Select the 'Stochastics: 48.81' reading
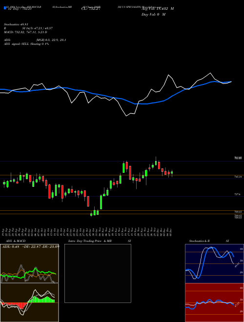The image size is (244, 322). (x=16, y=24)
